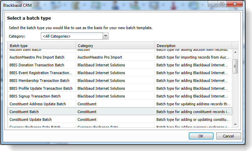The height and width of the screenshot is (151, 252).
Task: Click description 'Batch type for importing records from Auc...'
Action: [x=193, y=57]
